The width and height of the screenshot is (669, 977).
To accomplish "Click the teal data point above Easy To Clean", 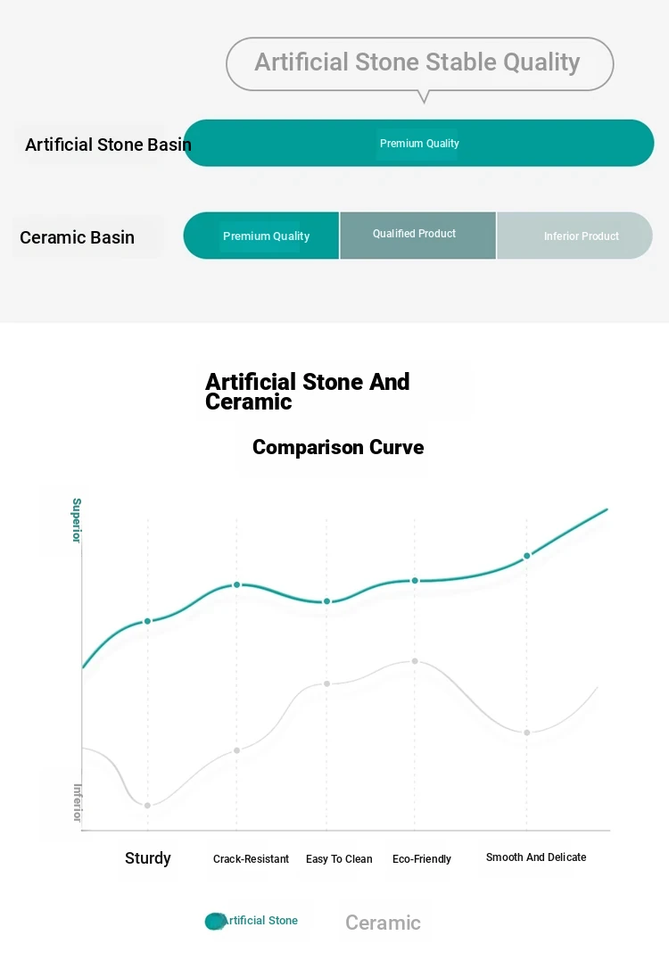I will 327,601.
